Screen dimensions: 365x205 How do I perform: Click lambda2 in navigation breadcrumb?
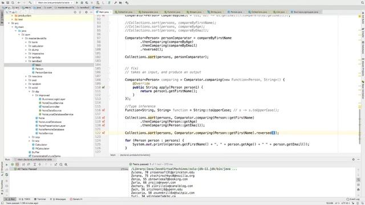coord(83,7)
